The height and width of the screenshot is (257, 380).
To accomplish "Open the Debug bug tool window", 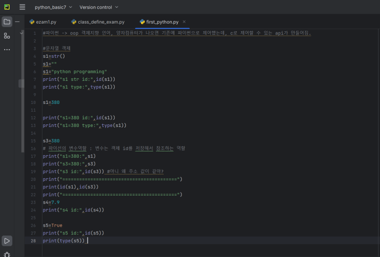I will click(x=7, y=254).
